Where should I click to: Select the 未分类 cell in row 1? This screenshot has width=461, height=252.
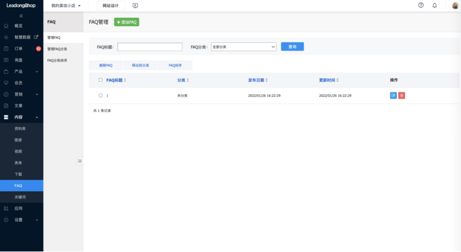[182, 96]
